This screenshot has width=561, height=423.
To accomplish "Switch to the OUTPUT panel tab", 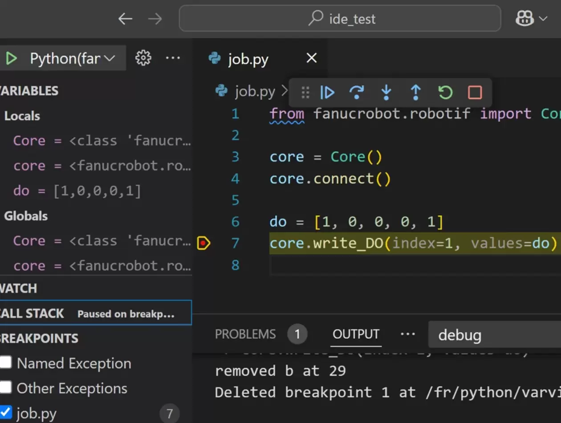I will click(356, 334).
